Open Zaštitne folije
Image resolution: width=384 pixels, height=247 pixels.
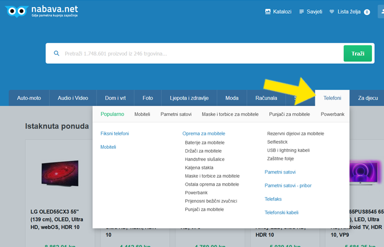[280, 159]
